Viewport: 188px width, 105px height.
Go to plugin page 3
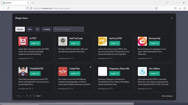coord(30,96)
